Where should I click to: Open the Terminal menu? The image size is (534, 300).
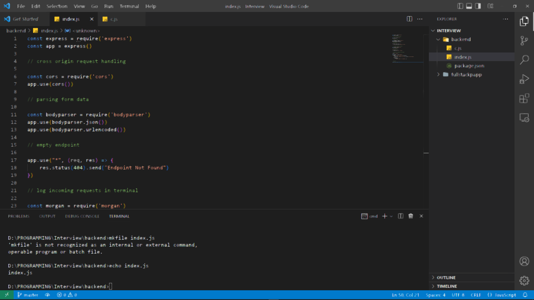coord(129,6)
